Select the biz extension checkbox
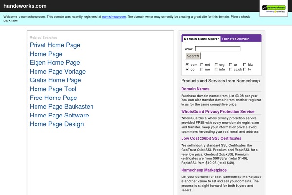The image size is (292, 195). pyautogui.click(x=245, y=64)
